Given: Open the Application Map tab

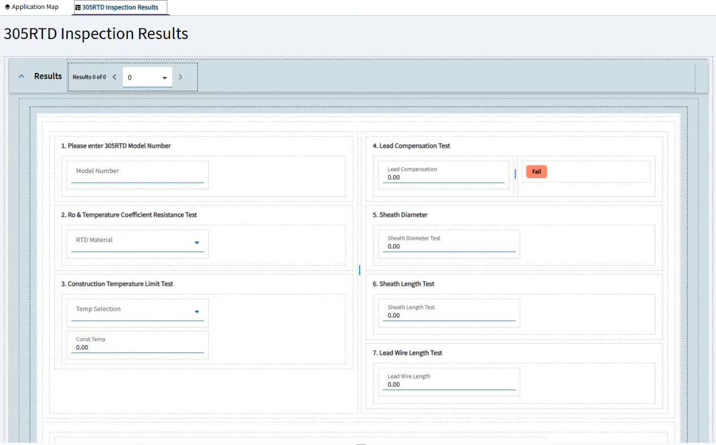Looking at the screenshot, I should 34,7.
